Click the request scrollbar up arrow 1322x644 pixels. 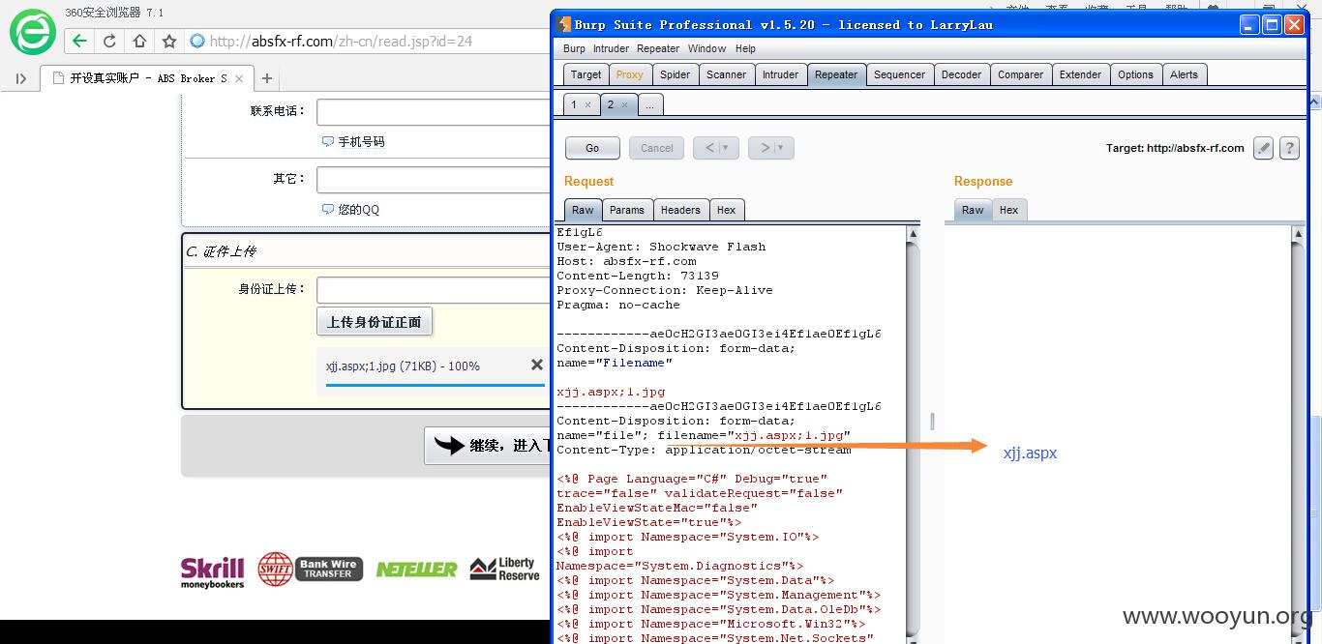913,233
